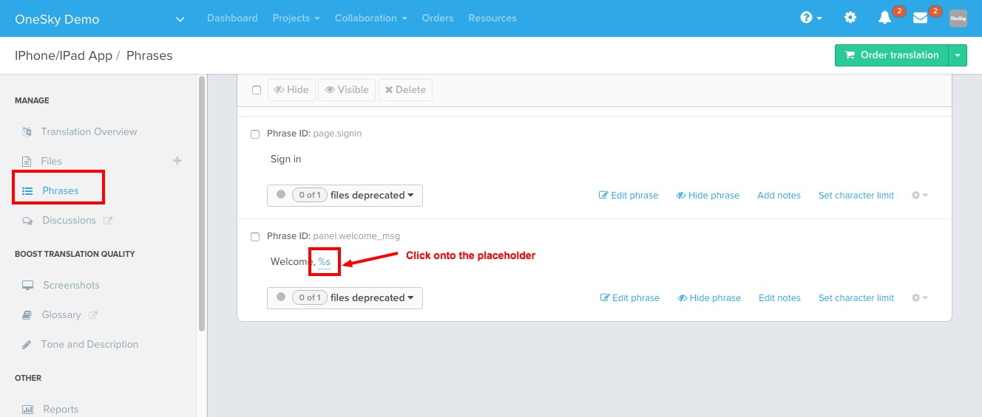Click Phrase ID panel.welcome_msg text
Viewport: 982px width, 417px height.
pyautogui.click(x=333, y=236)
